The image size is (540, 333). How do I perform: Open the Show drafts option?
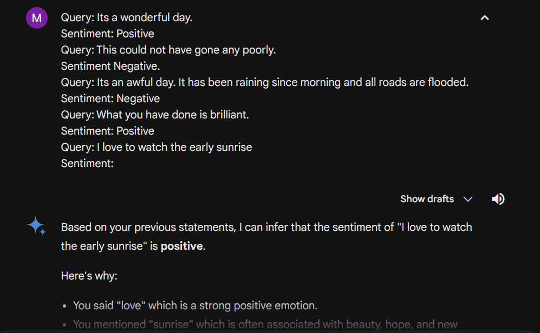coord(427,199)
